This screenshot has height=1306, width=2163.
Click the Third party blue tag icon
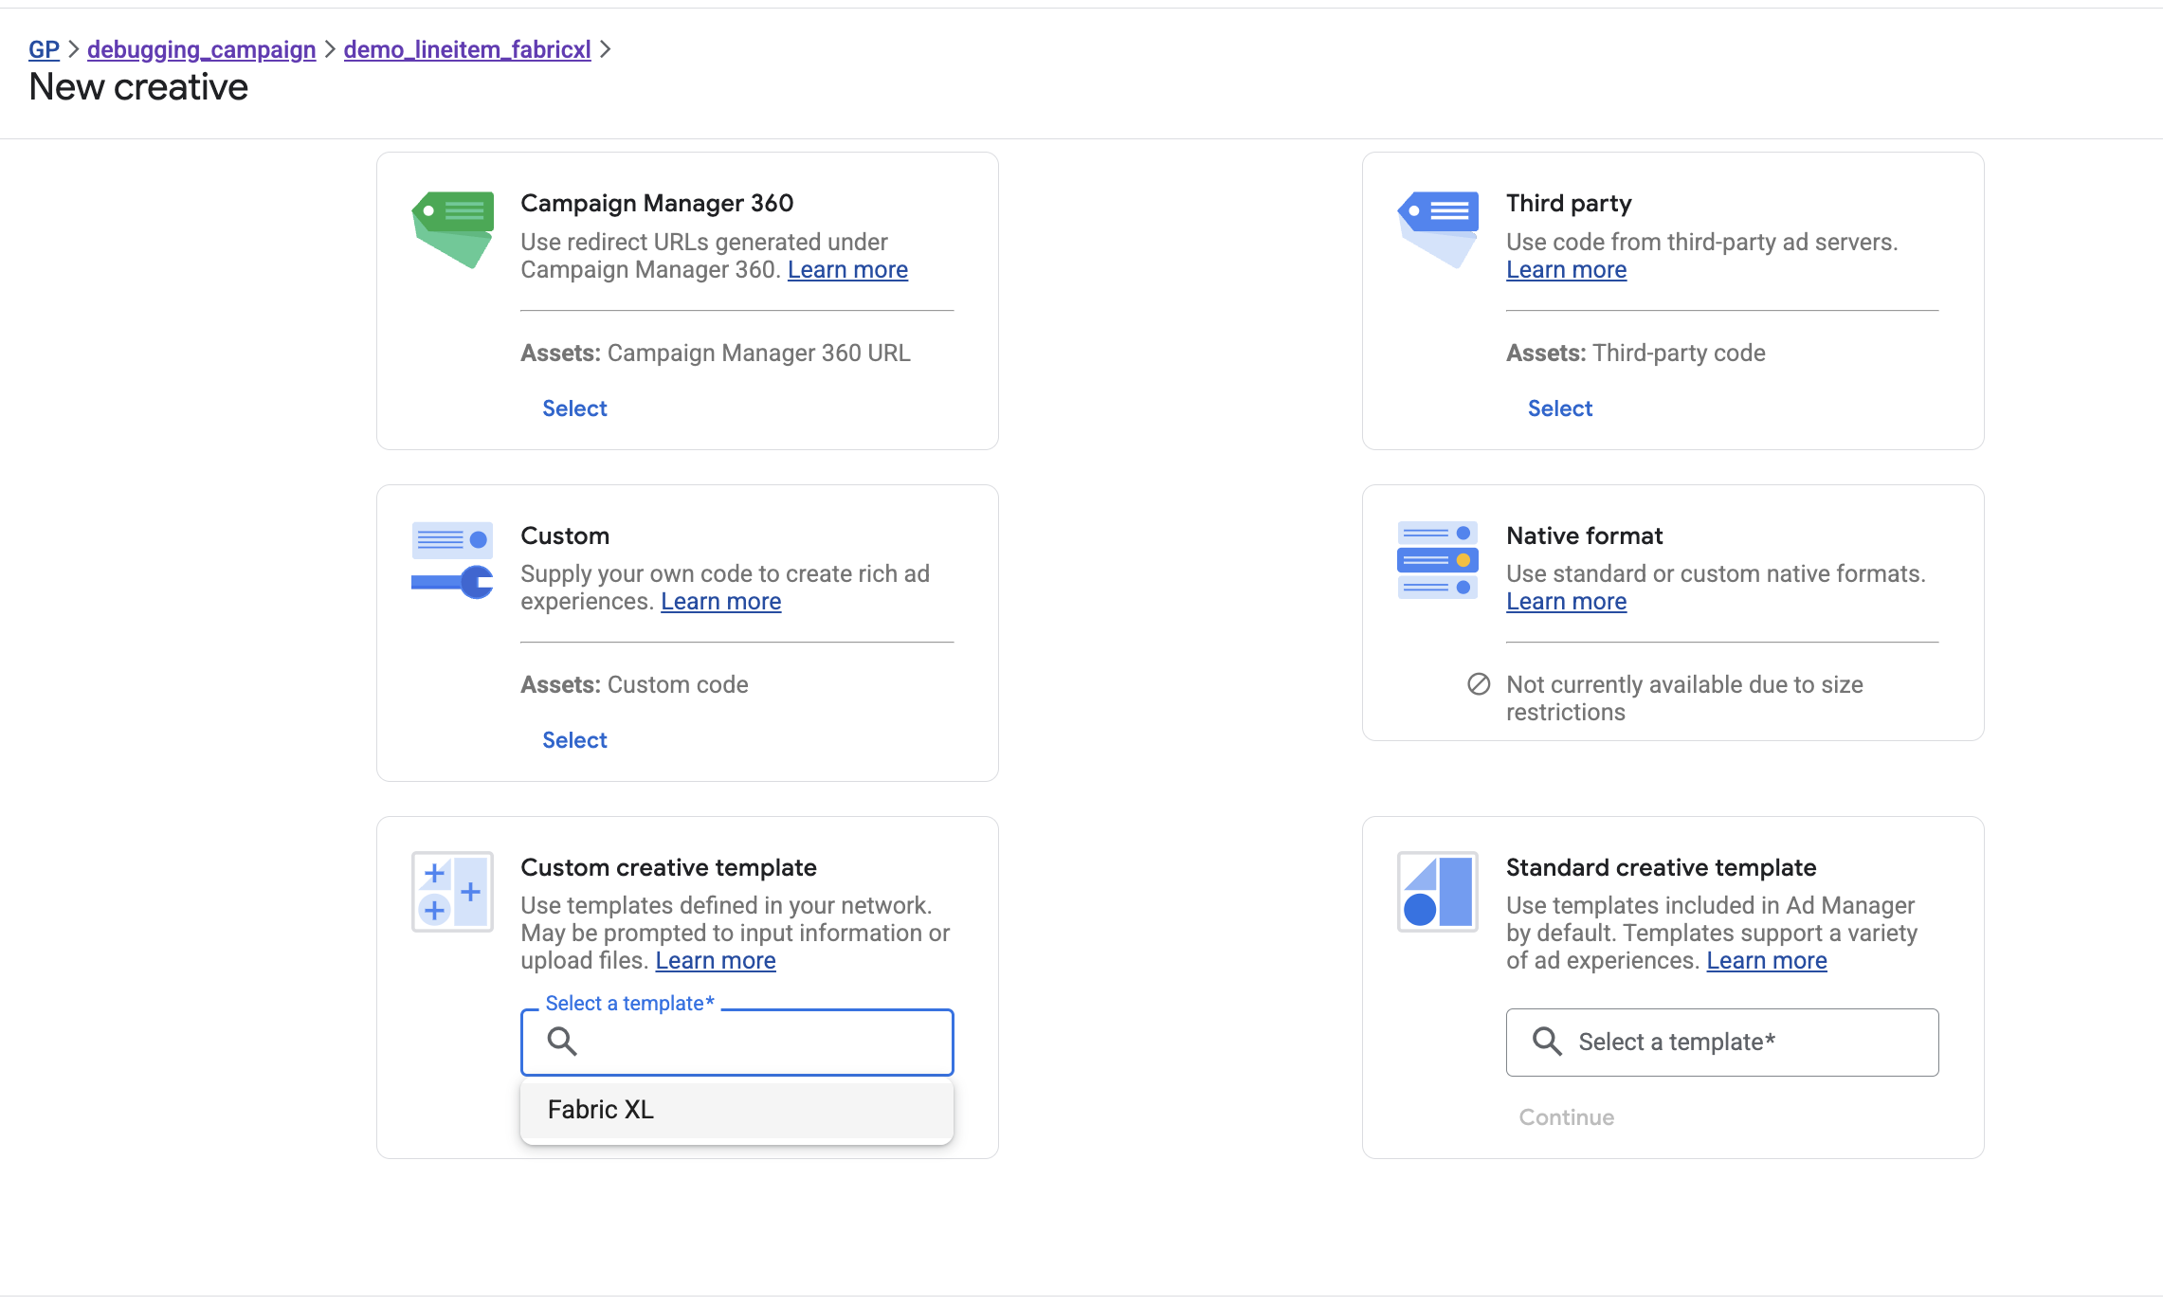1438,230
